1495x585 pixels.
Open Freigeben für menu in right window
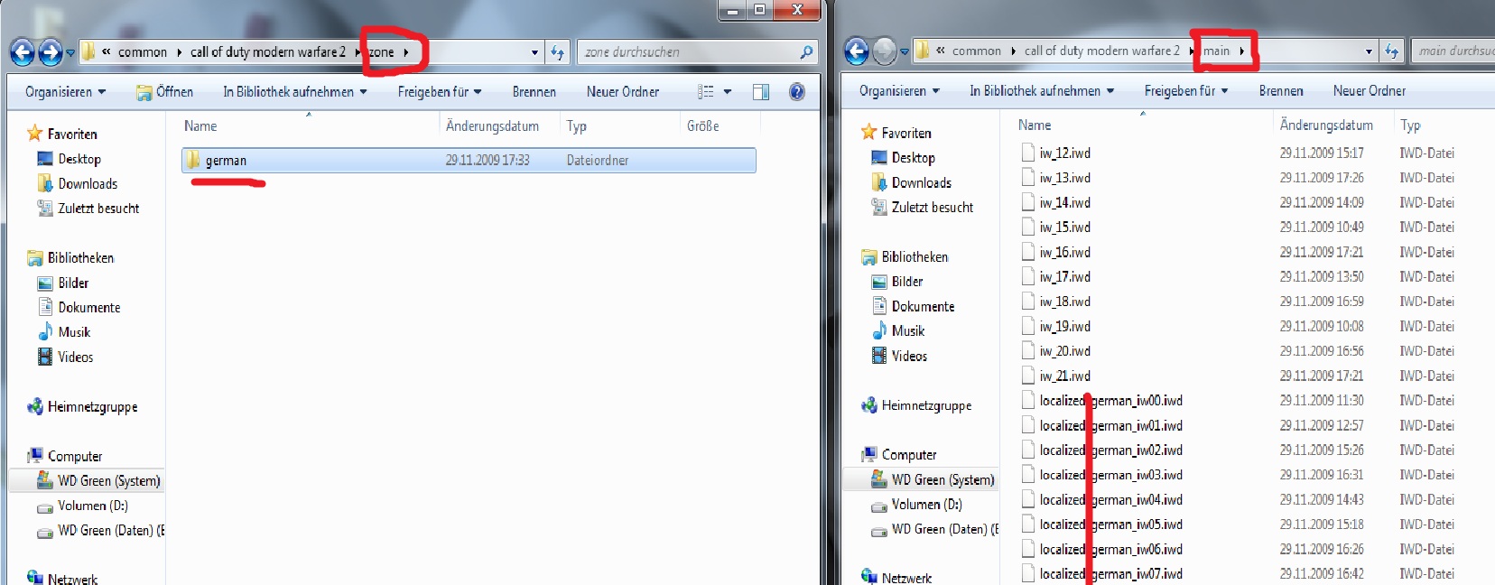[x=1186, y=90]
